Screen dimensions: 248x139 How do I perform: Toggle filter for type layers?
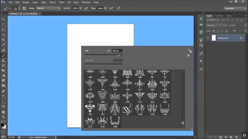pos(232,20)
